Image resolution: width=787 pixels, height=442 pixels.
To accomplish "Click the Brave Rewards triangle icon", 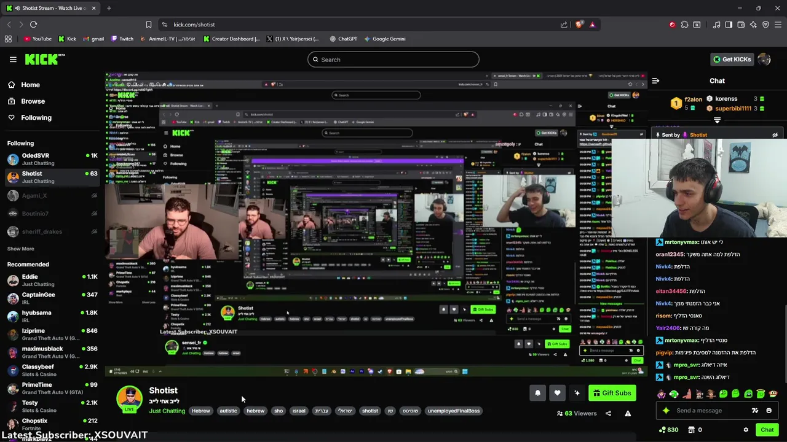I will pyautogui.click(x=592, y=25).
